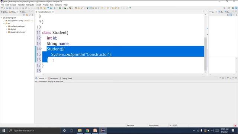The width and height of the screenshot is (238, 134).
Task: Open the Navigate menu
Action: point(30,5)
